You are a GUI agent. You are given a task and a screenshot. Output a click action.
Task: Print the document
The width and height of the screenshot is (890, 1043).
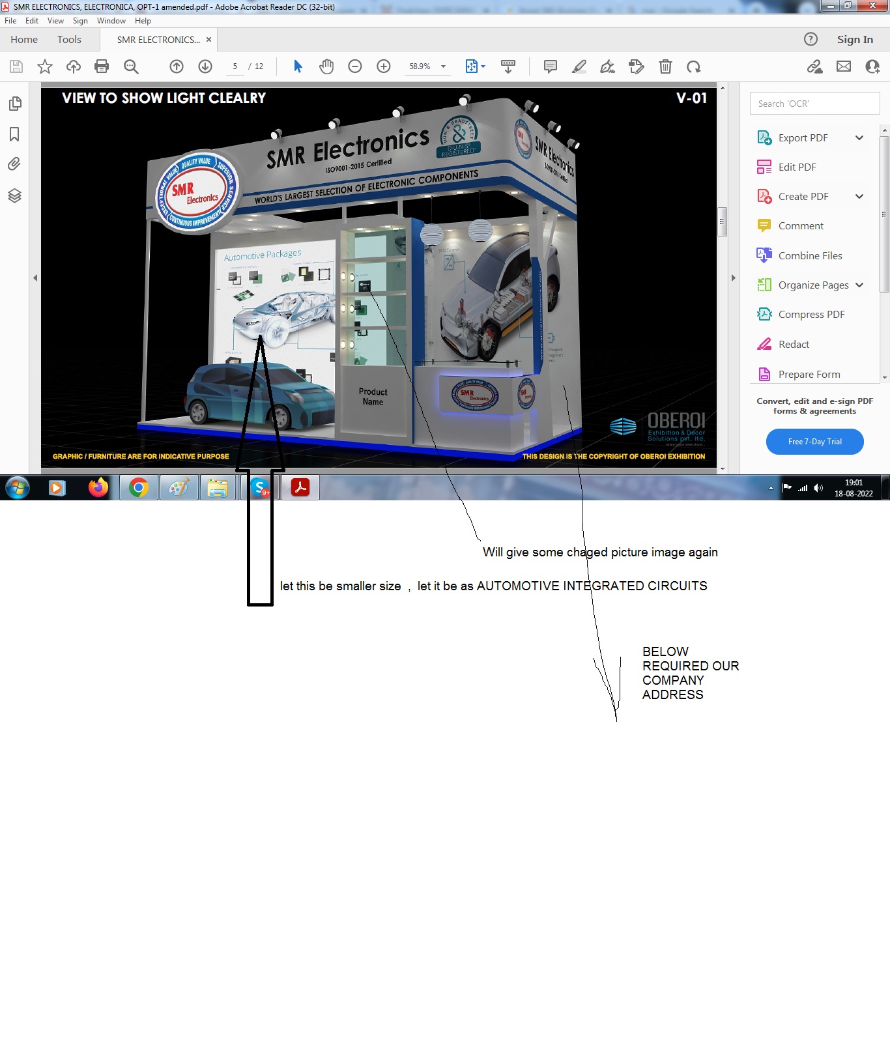(x=102, y=66)
